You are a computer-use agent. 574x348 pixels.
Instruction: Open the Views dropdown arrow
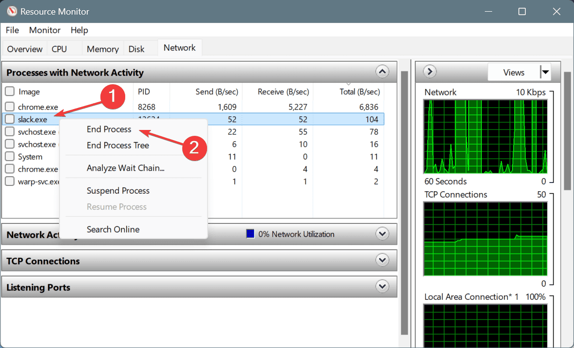tap(545, 72)
